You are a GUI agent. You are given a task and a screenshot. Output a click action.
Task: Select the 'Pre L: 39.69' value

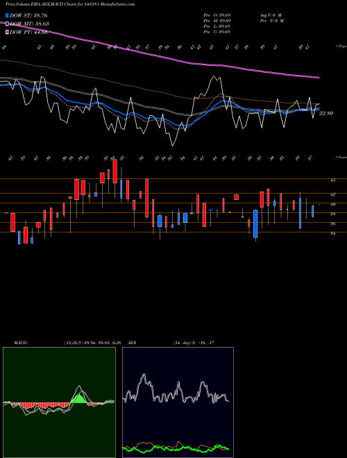pos(217,26)
